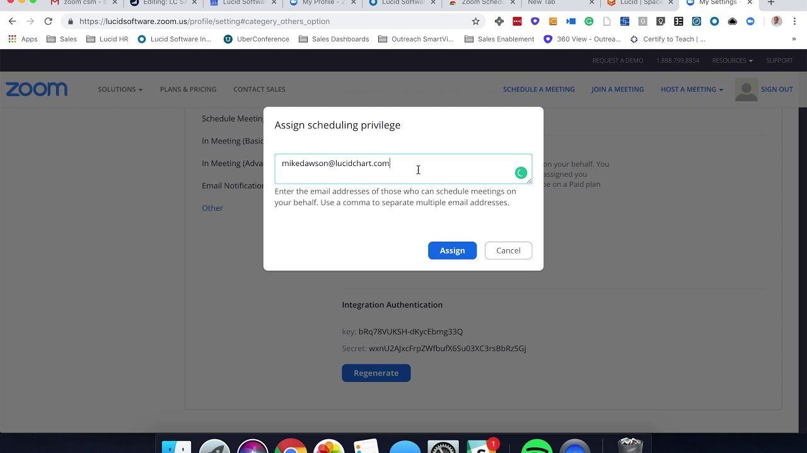The image size is (807, 453).
Task: Open the Support link
Action: point(779,61)
